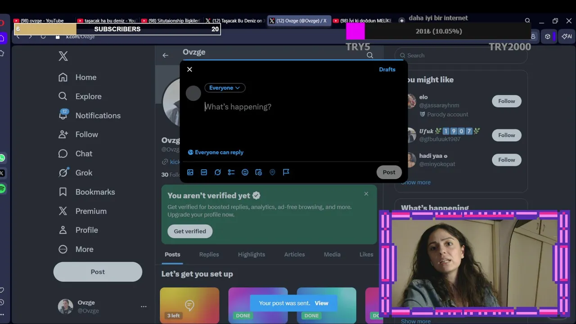Dismiss the You aren't verified yet banner
This screenshot has width=576, height=324.
(x=366, y=193)
